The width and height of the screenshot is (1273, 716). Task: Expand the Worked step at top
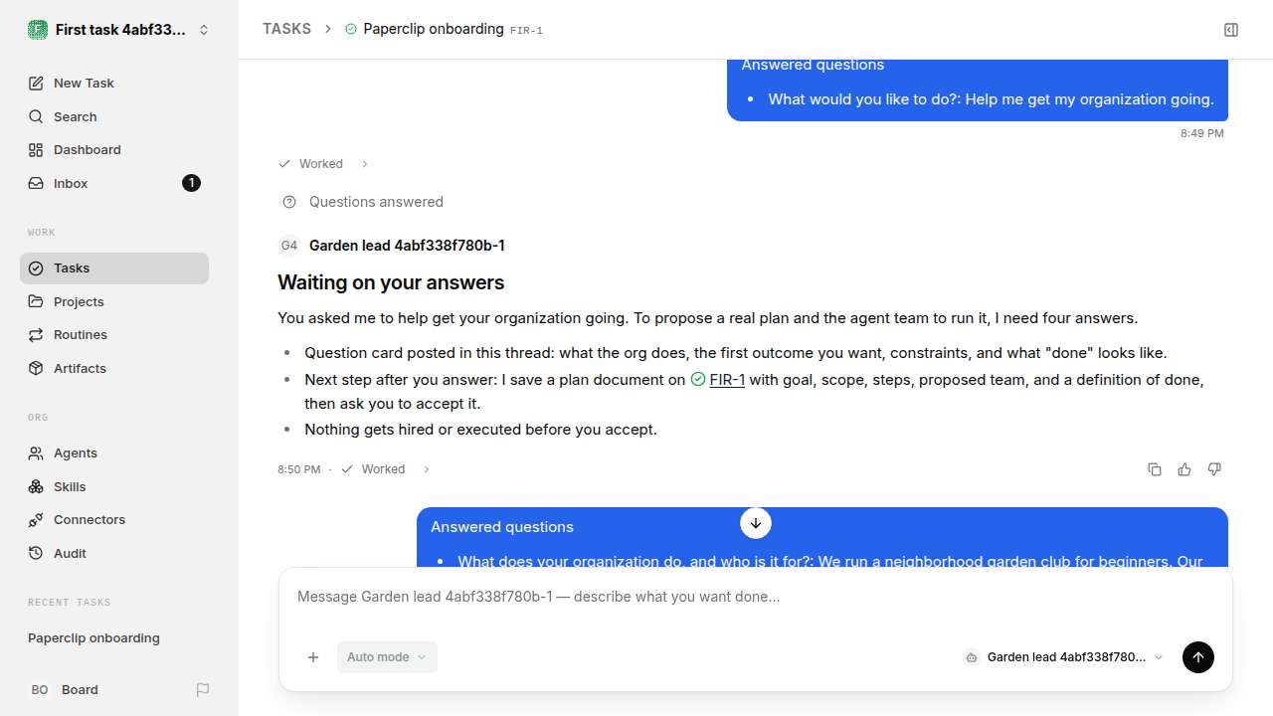(x=323, y=164)
